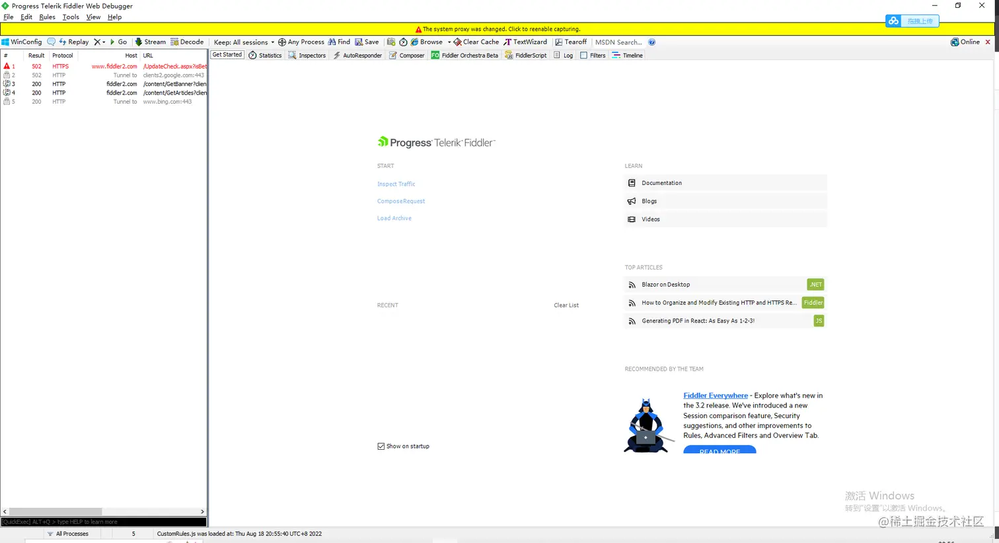Click the Load Archive link
The image size is (999, 543).
tap(394, 219)
